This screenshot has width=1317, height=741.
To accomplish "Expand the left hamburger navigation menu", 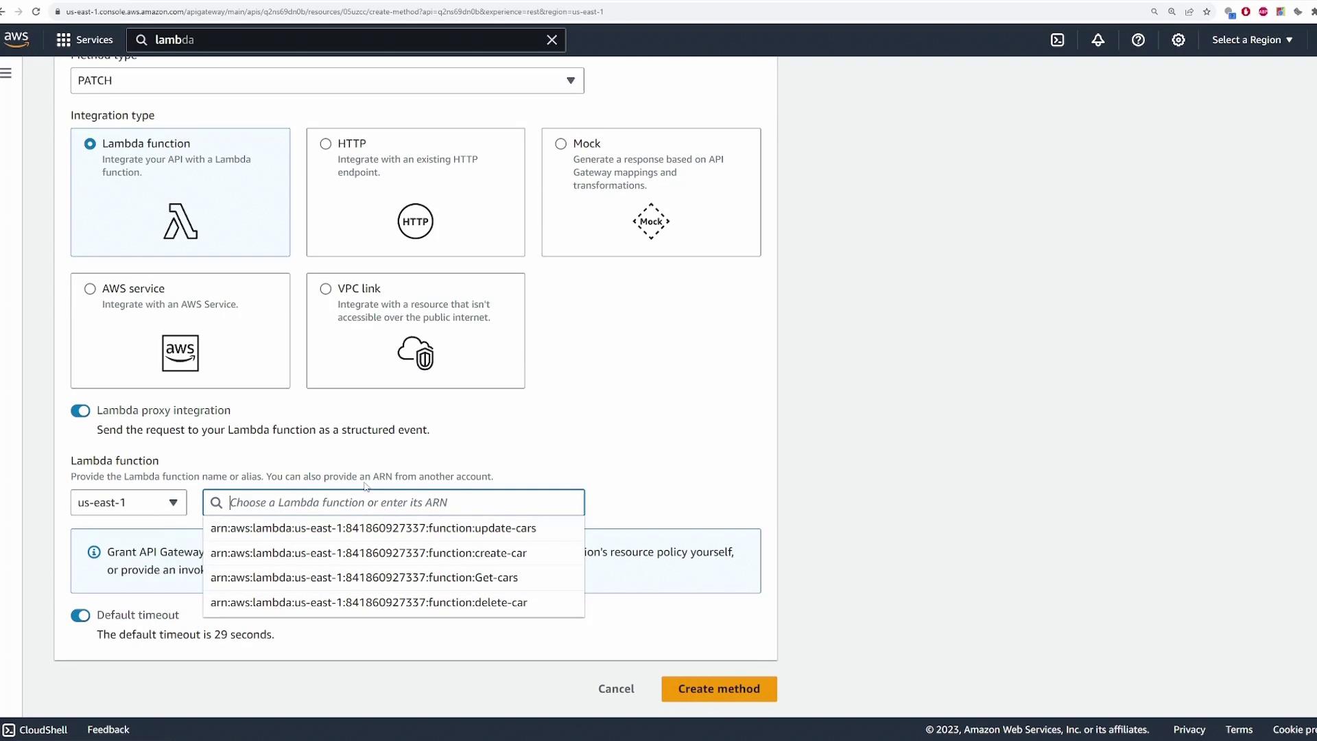I will (6, 73).
